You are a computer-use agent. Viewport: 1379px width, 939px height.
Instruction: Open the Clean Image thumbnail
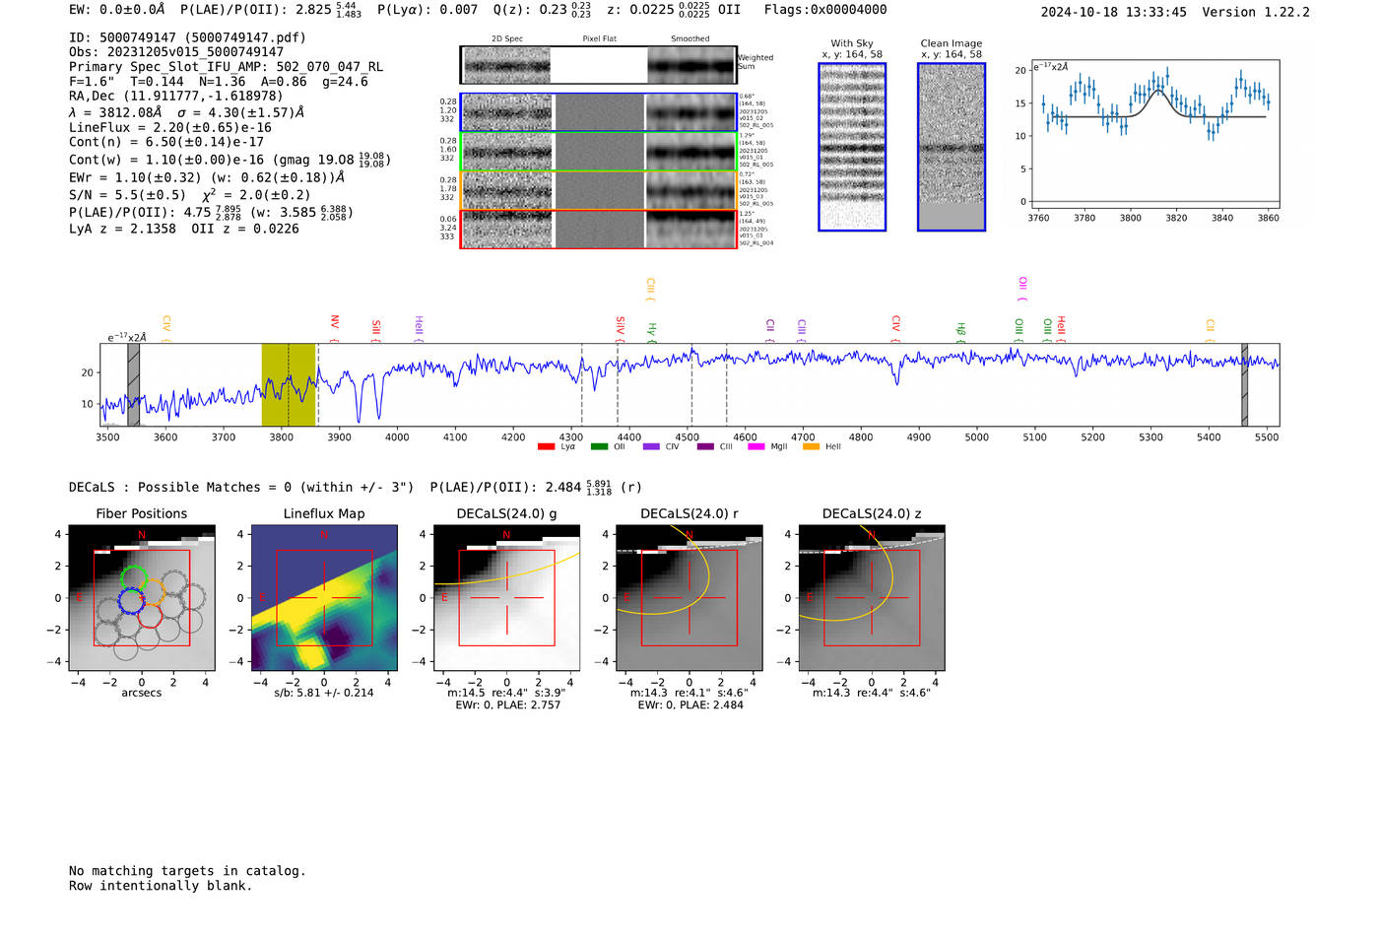[x=952, y=147]
